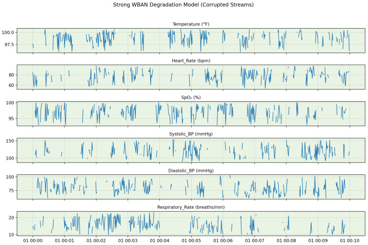Click the Respiratory_Rate (breaths/min) subplot title

coord(191,207)
